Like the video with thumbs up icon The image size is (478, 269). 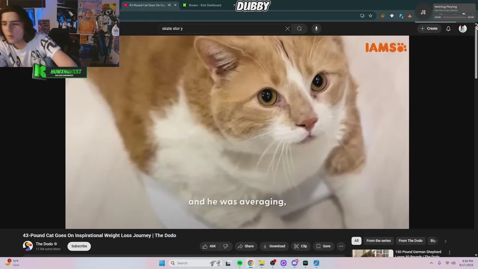click(209, 246)
